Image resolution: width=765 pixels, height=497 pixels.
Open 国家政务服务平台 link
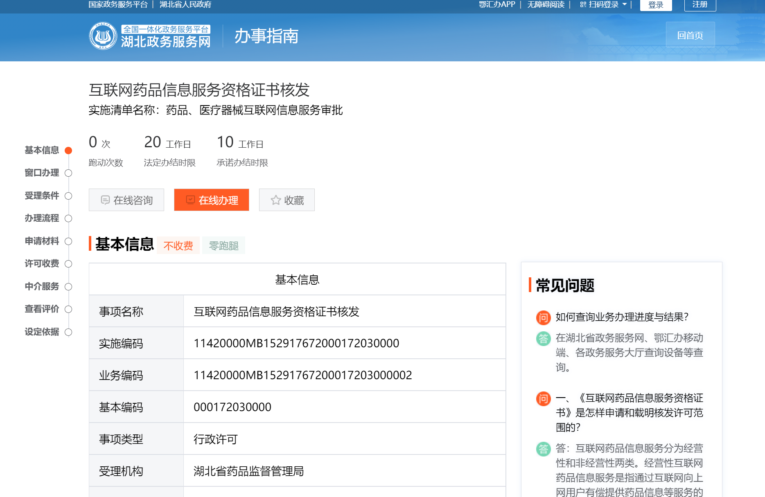118,4
